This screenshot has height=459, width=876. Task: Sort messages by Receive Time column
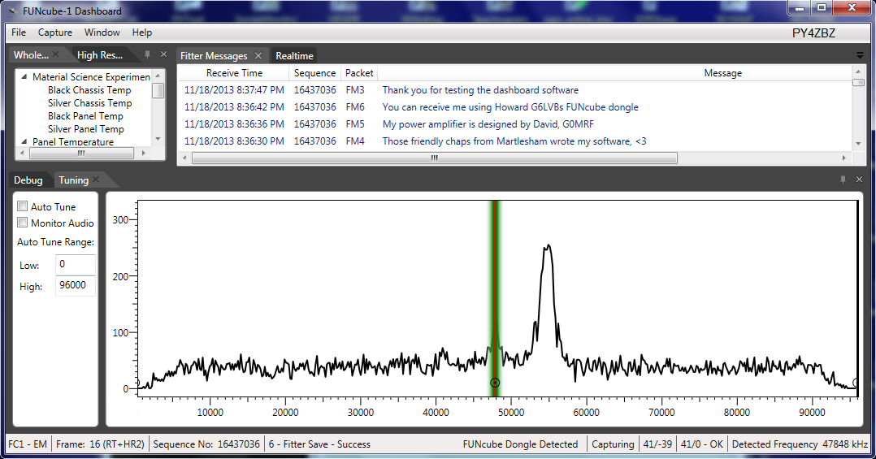coord(234,73)
